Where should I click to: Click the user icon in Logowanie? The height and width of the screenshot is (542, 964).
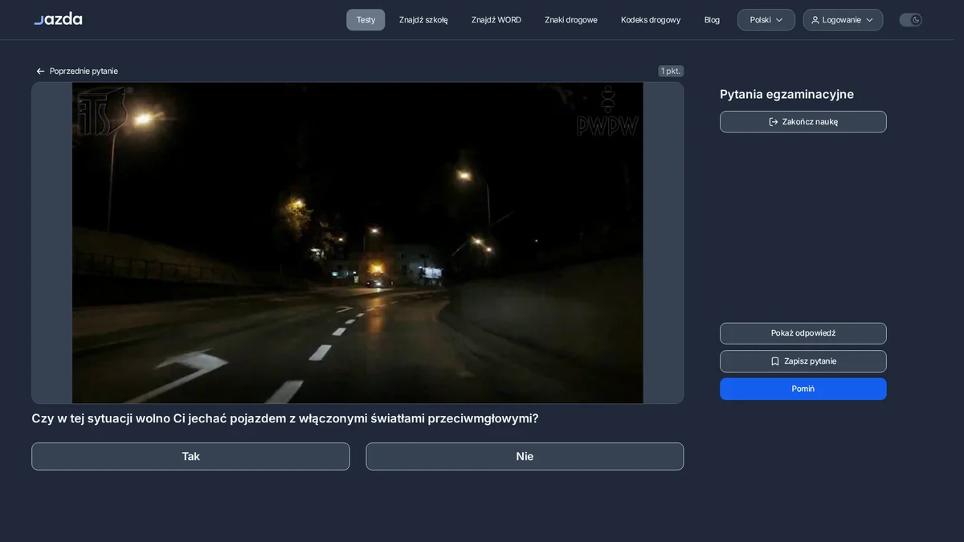(815, 20)
